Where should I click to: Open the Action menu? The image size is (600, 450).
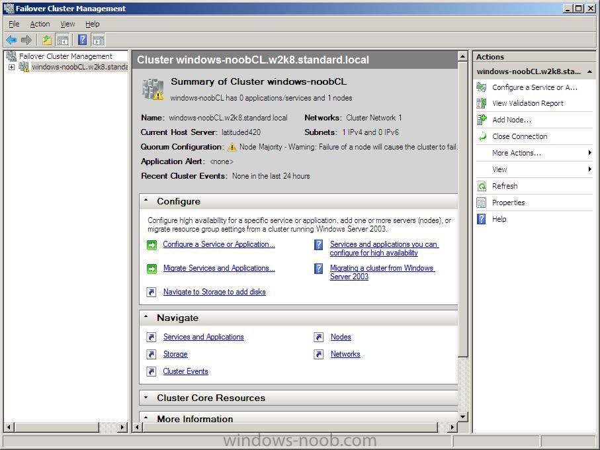[x=40, y=24]
